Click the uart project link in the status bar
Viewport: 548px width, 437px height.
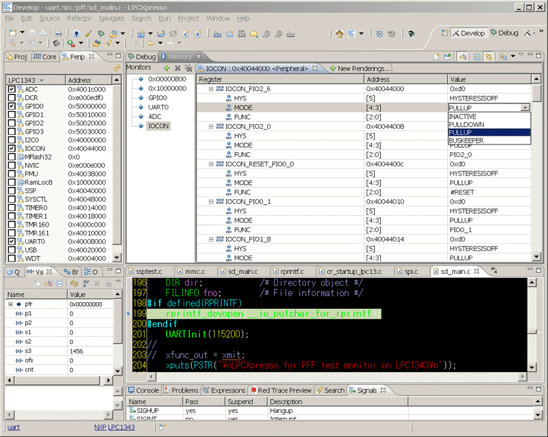(13, 427)
